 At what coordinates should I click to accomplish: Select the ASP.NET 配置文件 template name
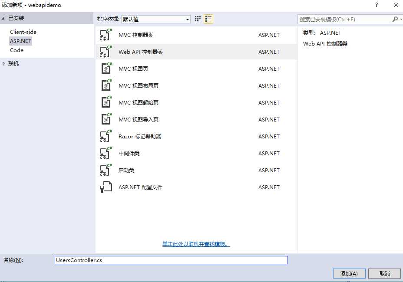[140, 187]
